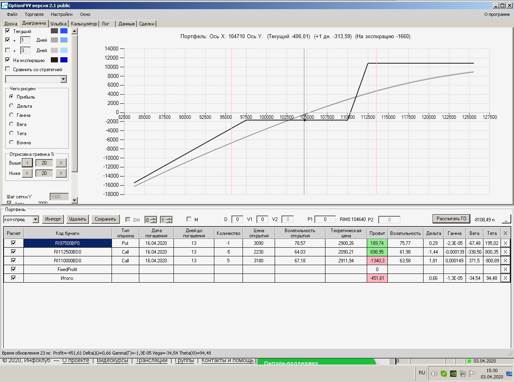
Task: Uncheck Расчет for the RI97500BP0 row
Action: (x=13, y=243)
